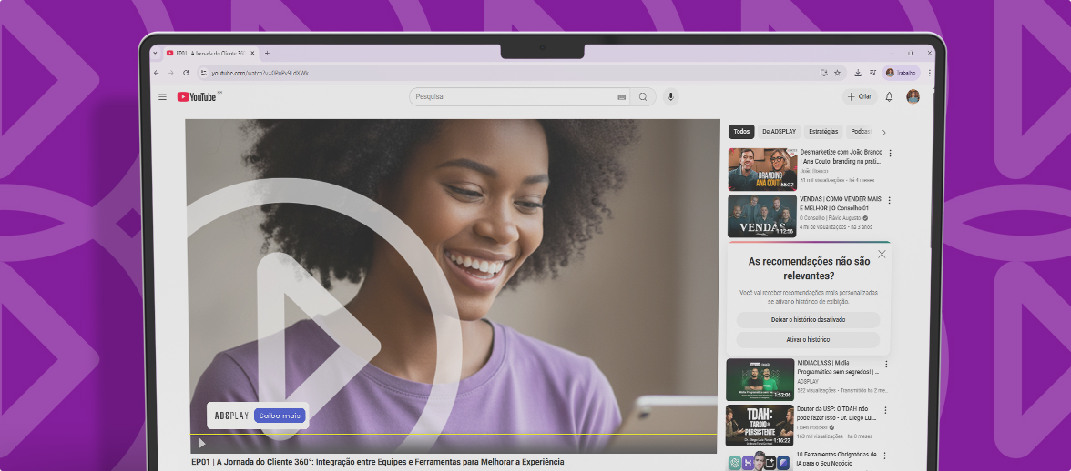
Task: Seek on the yellow video progress bar
Action: [455, 435]
